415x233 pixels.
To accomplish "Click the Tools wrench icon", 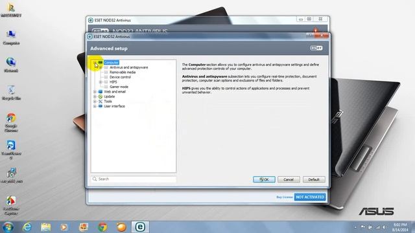I will click(101, 102).
